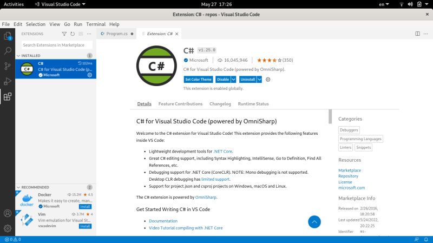This screenshot has width=433, height=243.
Task: Open the Selection menu
Action: click(x=36, y=24)
